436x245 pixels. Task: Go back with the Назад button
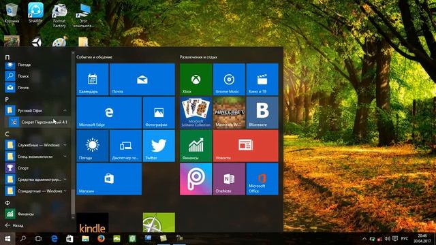pos(14,225)
